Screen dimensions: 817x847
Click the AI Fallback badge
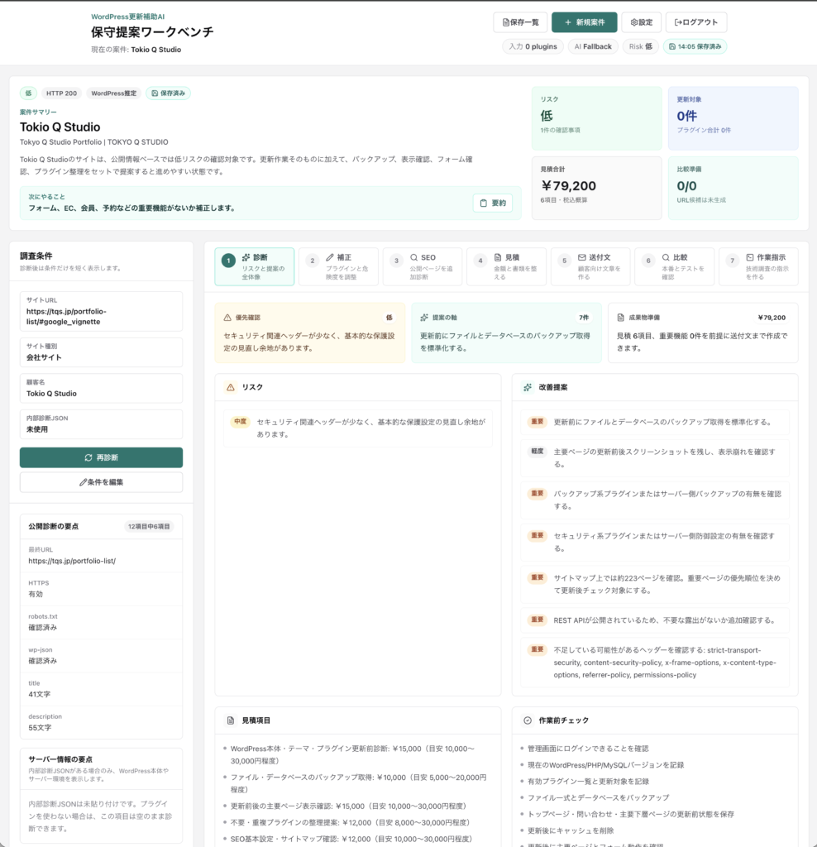[593, 46]
